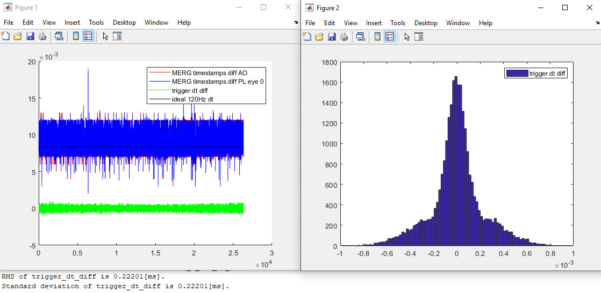The height and width of the screenshot is (293, 601).
Task: Open Help menu in Figure 2
Action: (x=485, y=23)
